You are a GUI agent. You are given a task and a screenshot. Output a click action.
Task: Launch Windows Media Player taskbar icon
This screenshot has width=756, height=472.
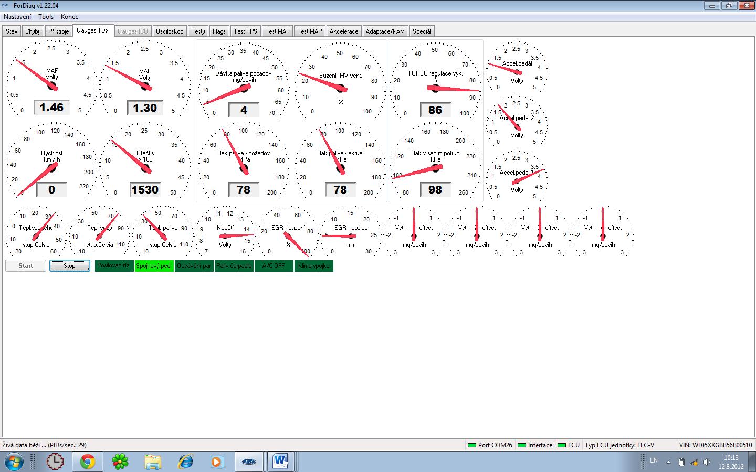click(x=217, y=462)
